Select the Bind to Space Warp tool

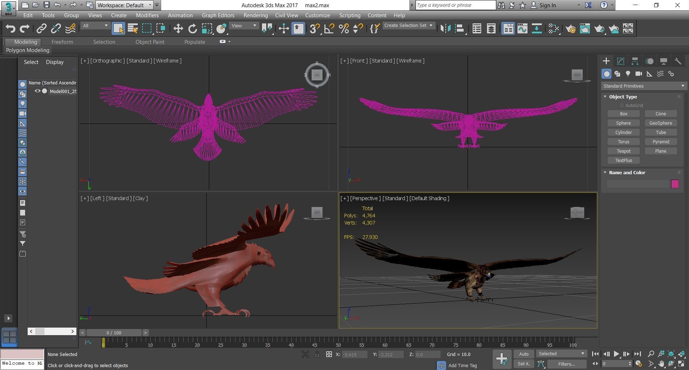click(x=70, y=28)
